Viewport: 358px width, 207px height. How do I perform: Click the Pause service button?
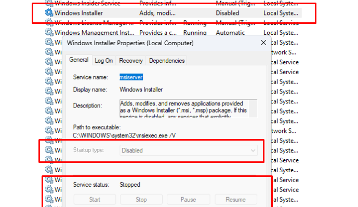pyautogui.click(x=189, y=200)
